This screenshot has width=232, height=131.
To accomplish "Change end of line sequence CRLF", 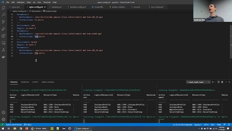I will pyautogui.click(x=212, y=124).
